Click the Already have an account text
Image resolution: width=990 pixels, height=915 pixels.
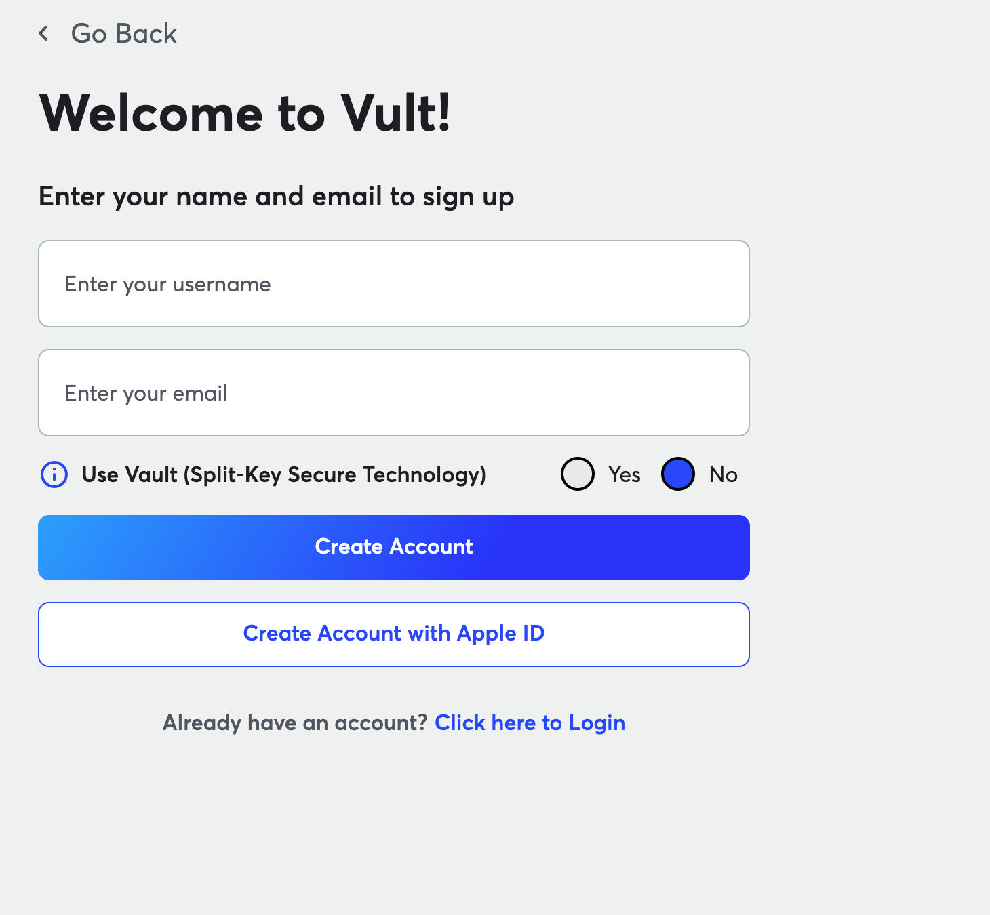[x=295, y=723]
